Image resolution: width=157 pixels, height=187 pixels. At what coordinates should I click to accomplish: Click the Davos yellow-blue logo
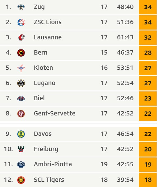(x=21, y=134)
